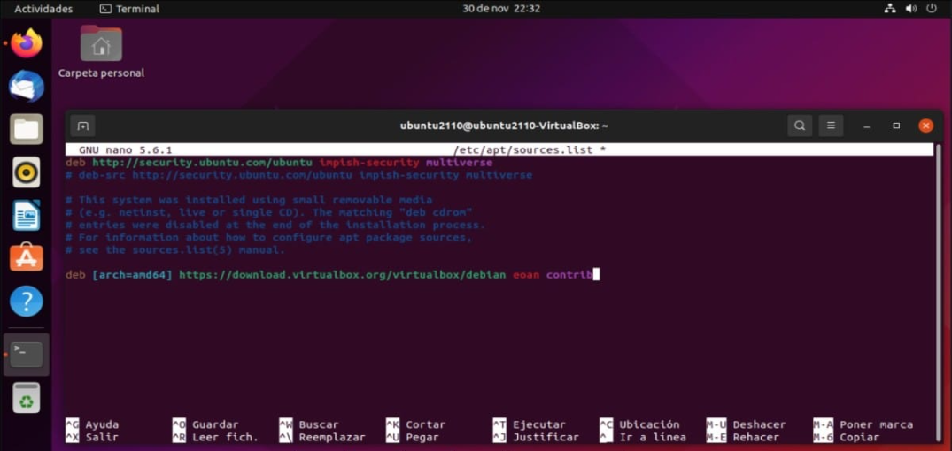Image resolution: width=952 pixels, height=451 pixels.
Task: Click the security.ubuntu.com URL in the first deb line
Action: 202,163
